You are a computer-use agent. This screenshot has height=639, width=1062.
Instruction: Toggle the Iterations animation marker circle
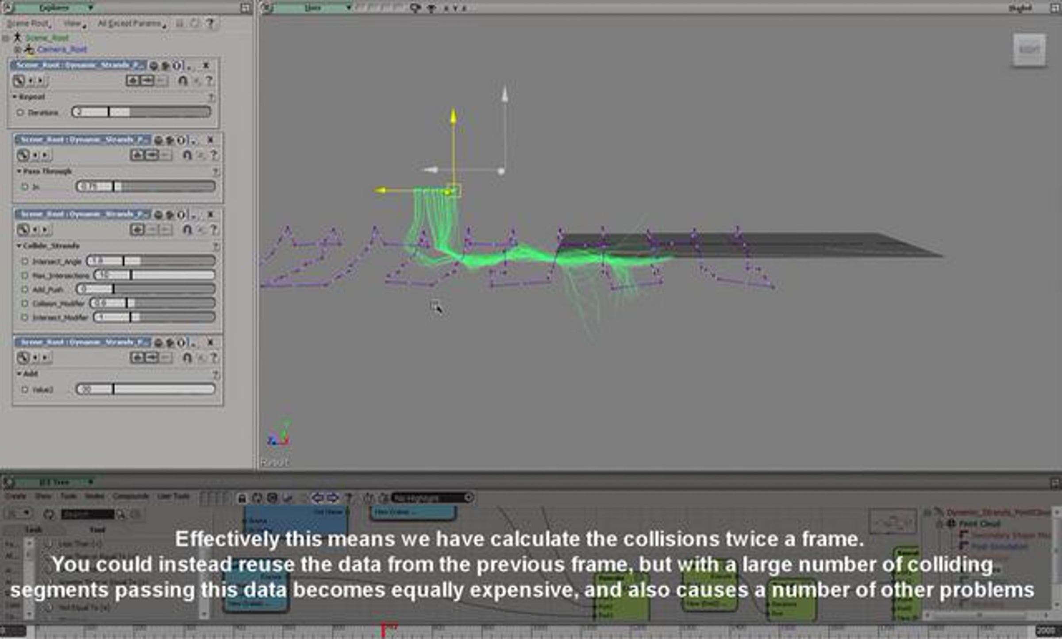20,112
